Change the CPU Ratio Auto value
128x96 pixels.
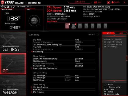77,40
